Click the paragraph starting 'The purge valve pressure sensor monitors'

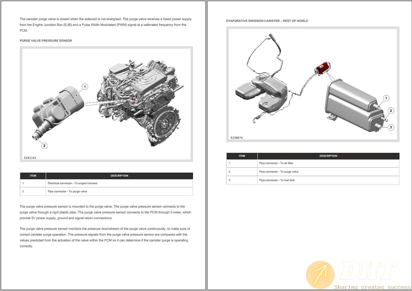click(x=105, y=237)
